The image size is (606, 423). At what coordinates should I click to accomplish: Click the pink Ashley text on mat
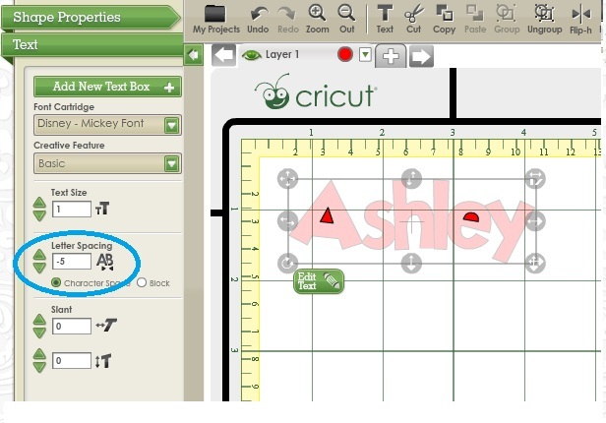(411, 220)
